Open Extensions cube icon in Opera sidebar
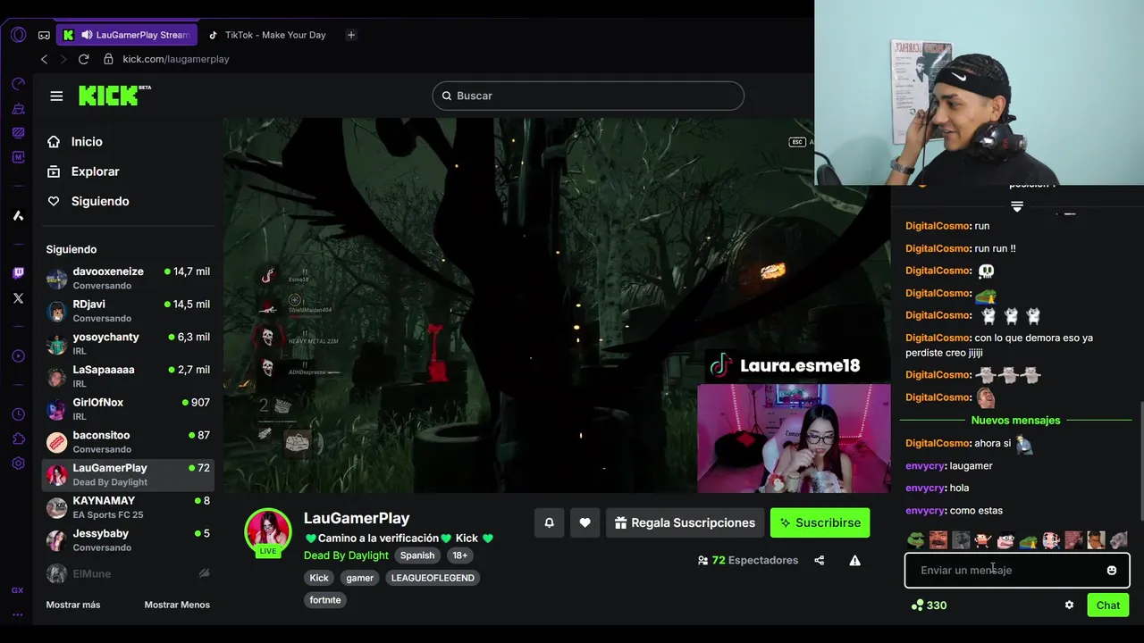Viewport: 1144px width, 643px height. click(18, 438)
